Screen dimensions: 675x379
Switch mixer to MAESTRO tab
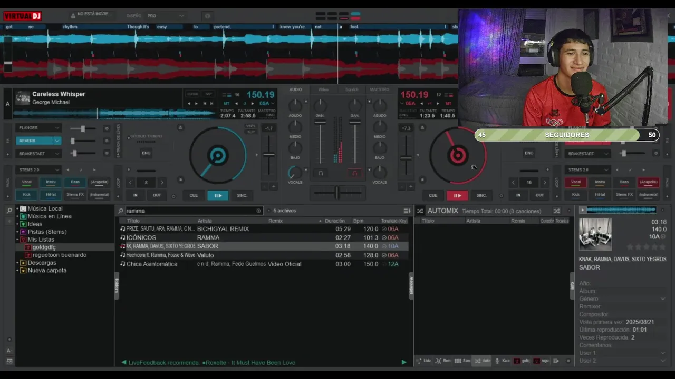coord(379,89)
